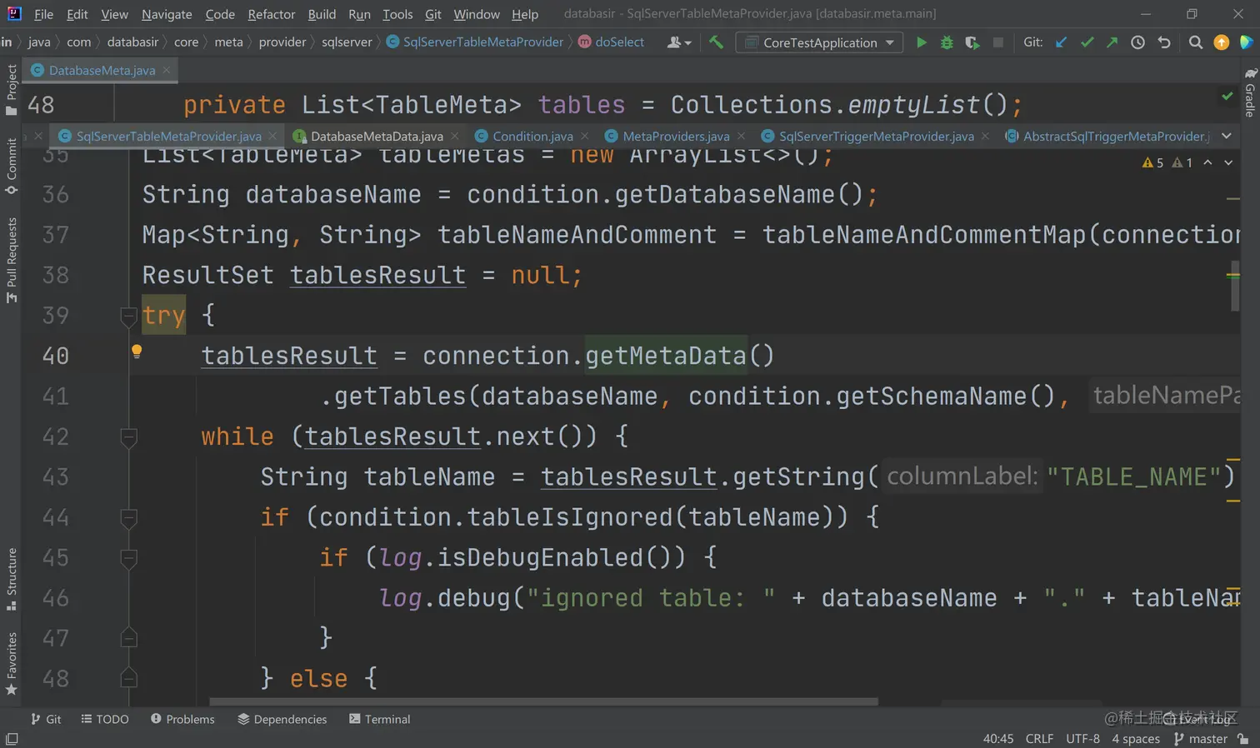Open the user account dropdown in toolbar
The width and height of the screenshot is (1260, 748).
coord(679,42)
